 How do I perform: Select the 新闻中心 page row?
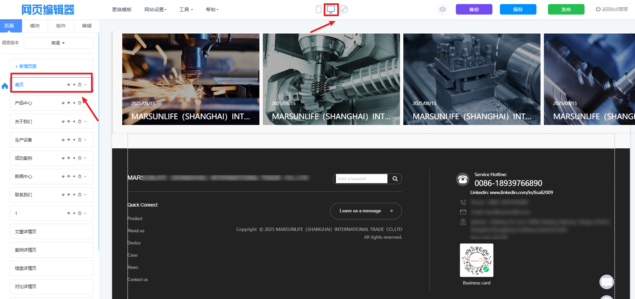[51, 176]
